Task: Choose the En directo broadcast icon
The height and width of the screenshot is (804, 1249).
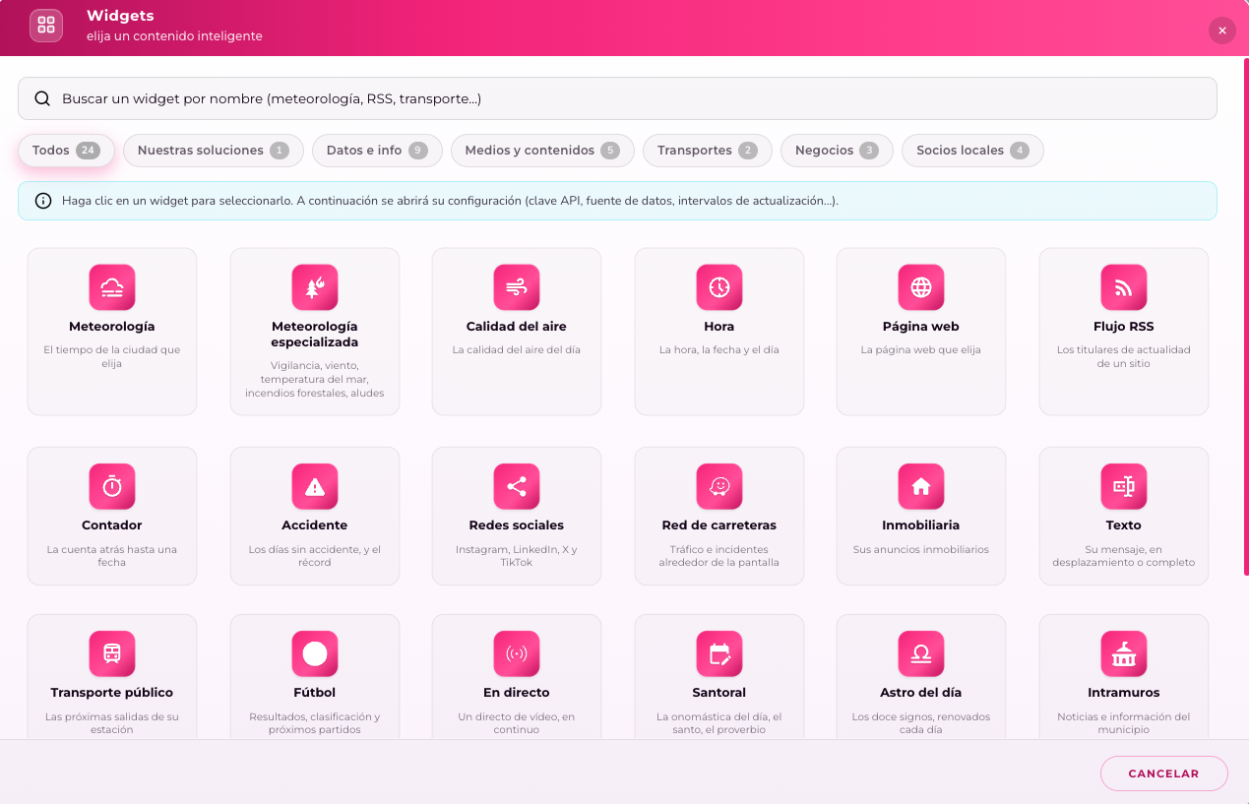Action: coord(517,653)
